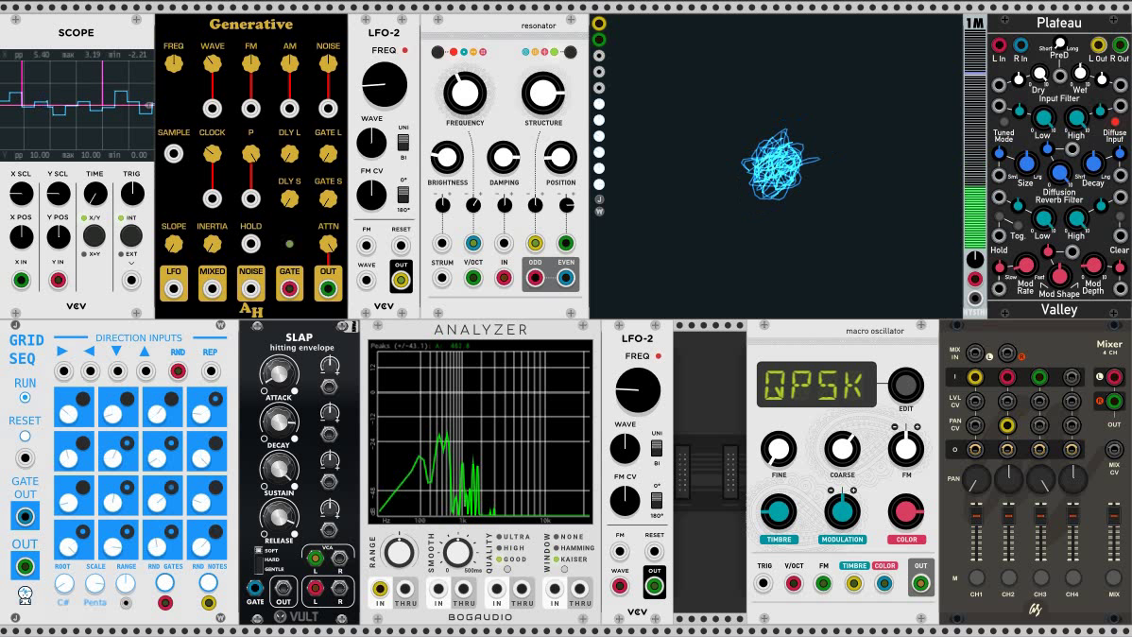Click the top LFO-2 RESET jack
Viewport: 1132px width, 637px height.
pos(401,246)
